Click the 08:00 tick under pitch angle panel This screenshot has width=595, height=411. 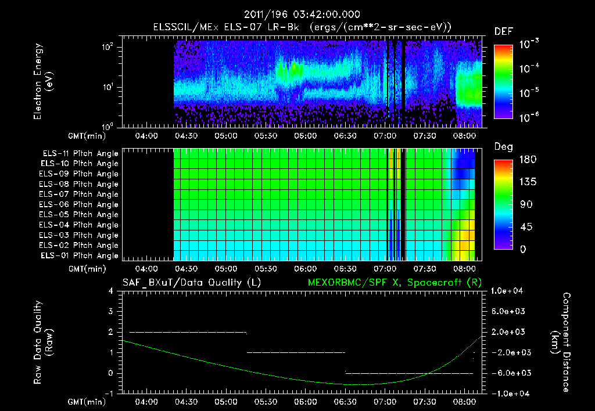464,269
